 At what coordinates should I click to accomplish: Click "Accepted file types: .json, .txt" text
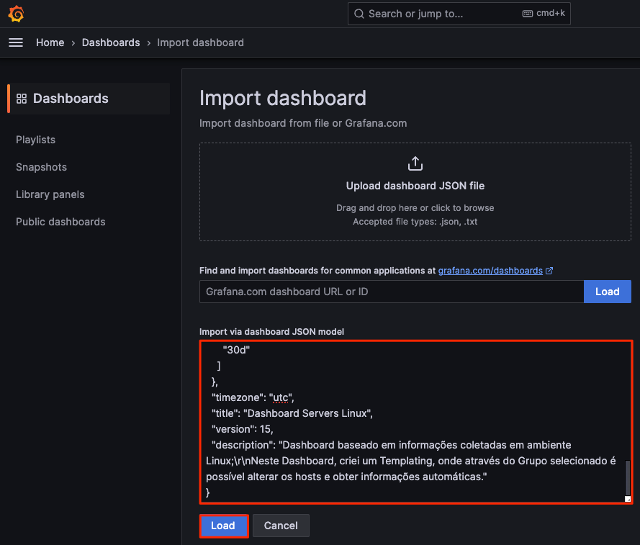(415, 222)
